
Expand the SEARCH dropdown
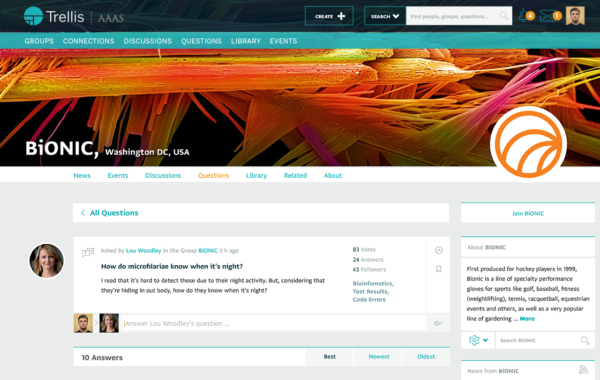[x=385, y=16]
